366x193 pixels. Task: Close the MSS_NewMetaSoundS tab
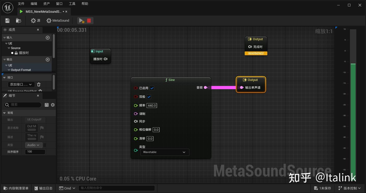(x=67, y=12)
